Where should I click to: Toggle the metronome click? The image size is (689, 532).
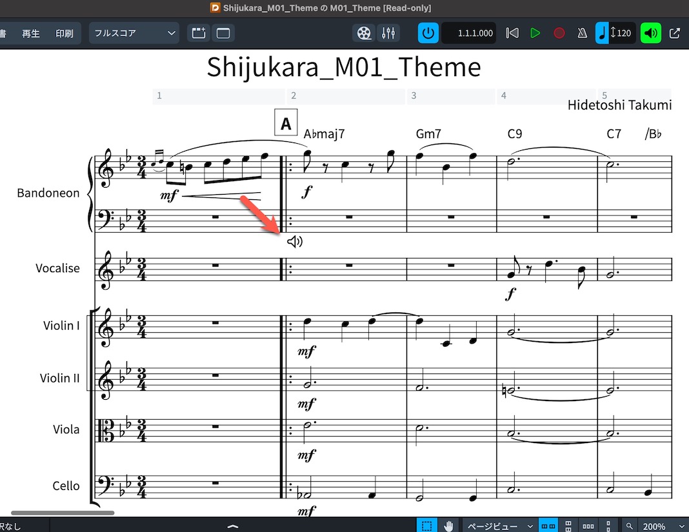tap(582, 33)
